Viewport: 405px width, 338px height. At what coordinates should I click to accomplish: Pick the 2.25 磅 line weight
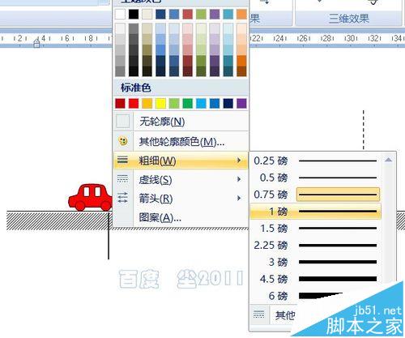click(315, 246)
